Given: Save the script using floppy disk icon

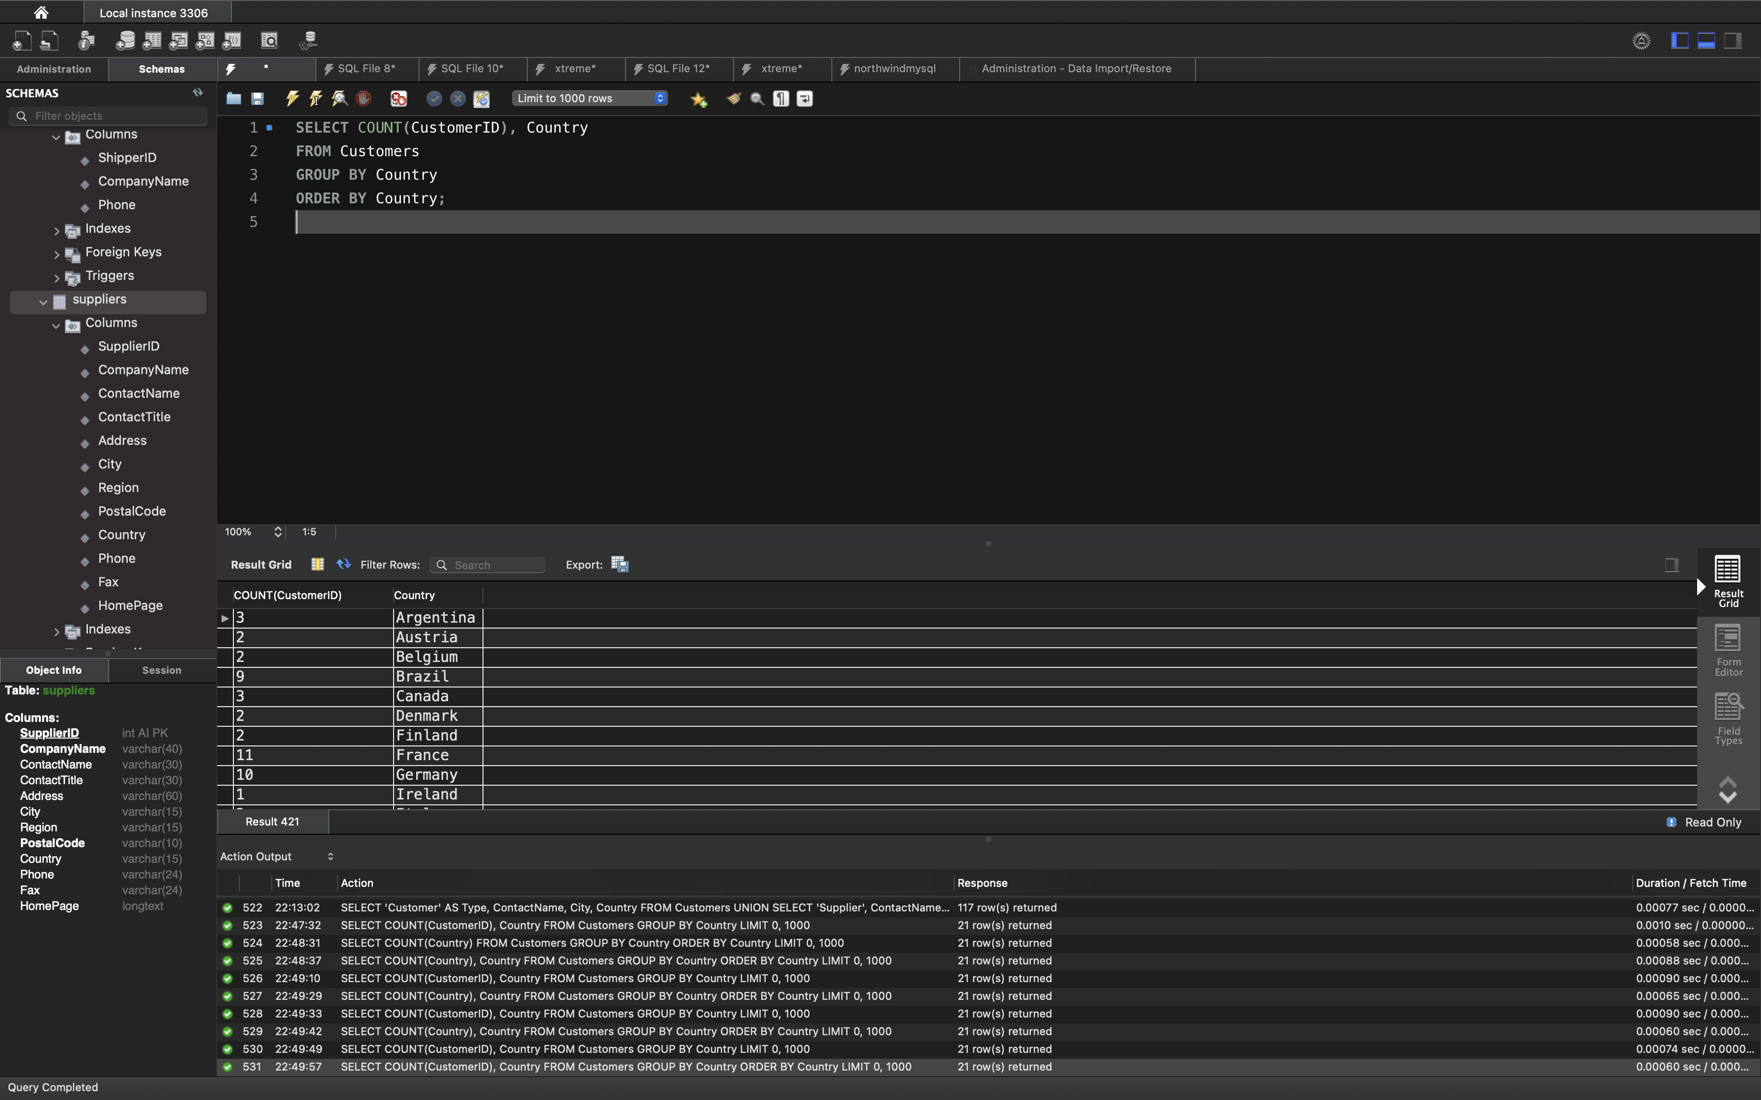Looking at the screenshot, I should pyautogui.click(x=257, y=98).
